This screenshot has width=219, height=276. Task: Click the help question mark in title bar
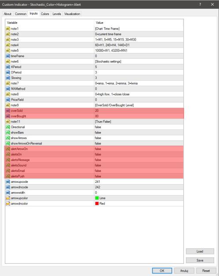point(200,4)
